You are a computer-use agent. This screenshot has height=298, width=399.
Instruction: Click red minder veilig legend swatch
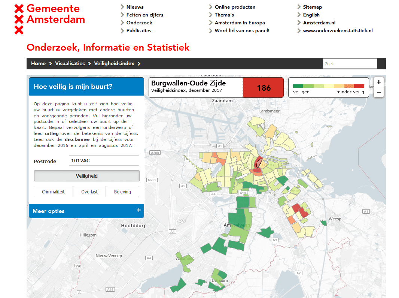pos(359,86)
